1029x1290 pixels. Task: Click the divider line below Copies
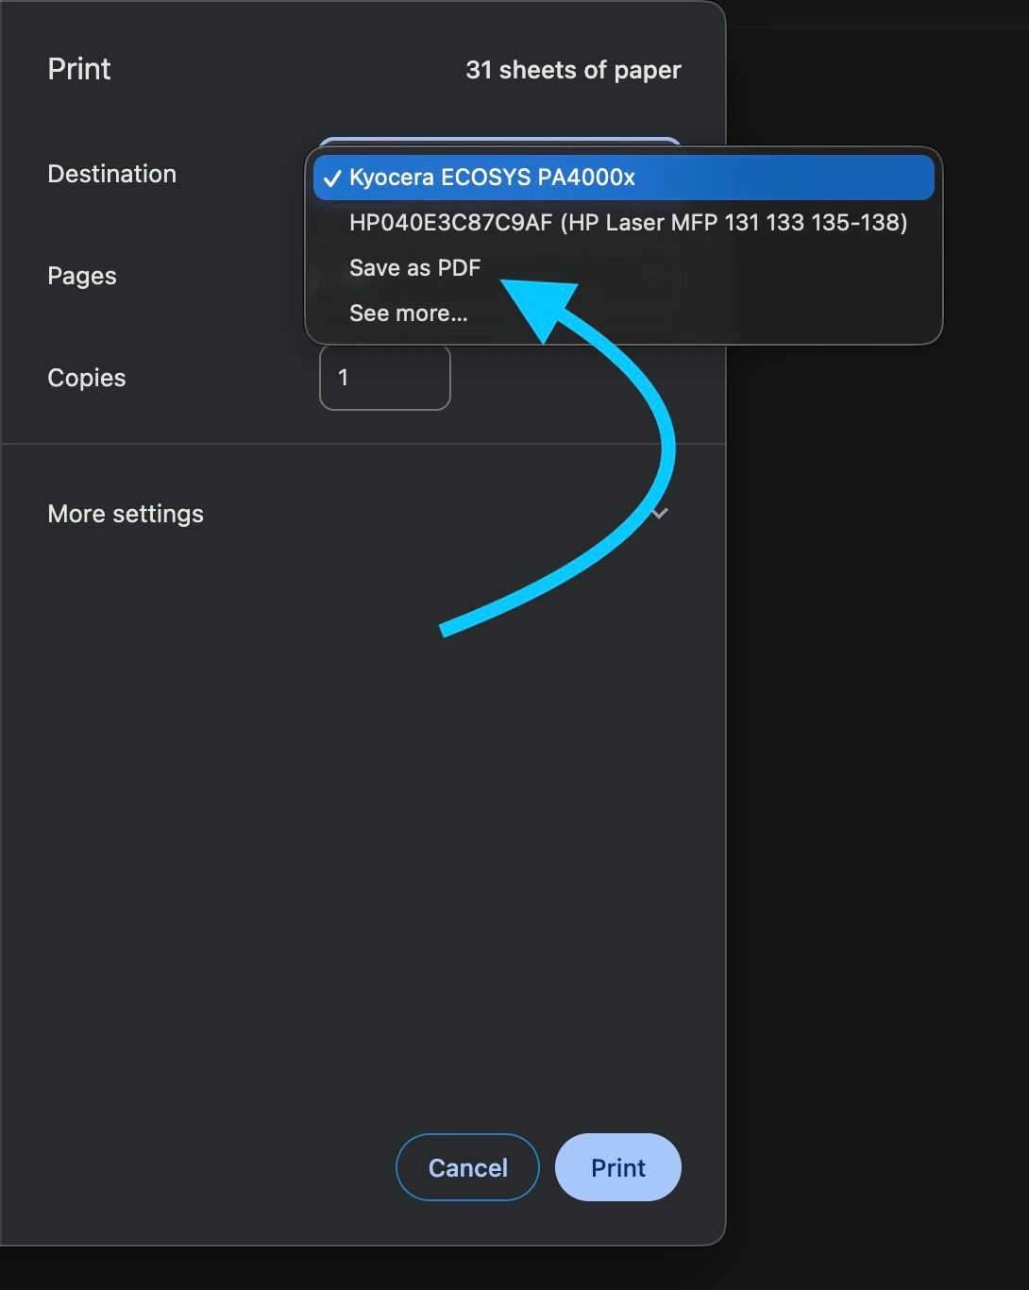tap(363, 444)
